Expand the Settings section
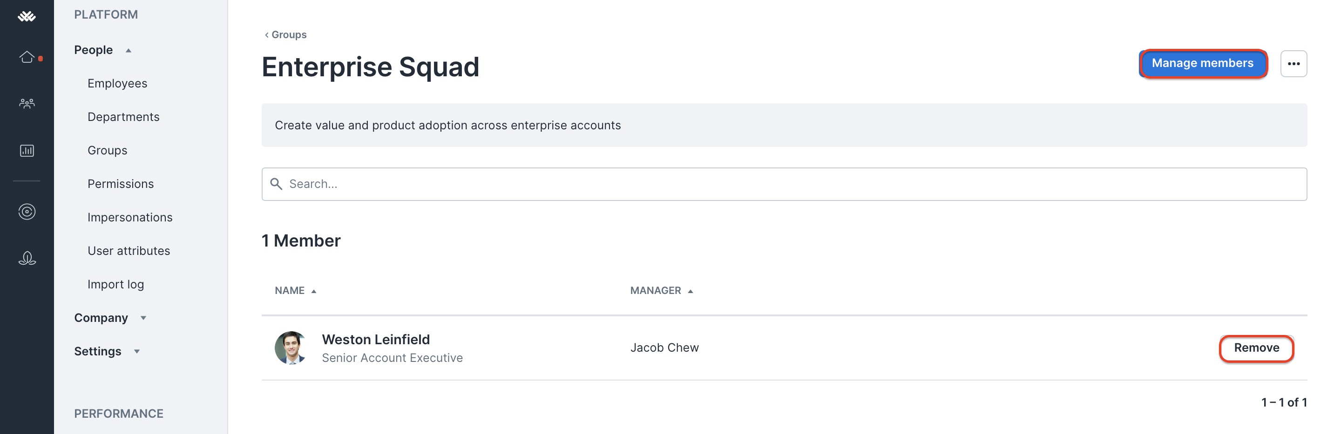 [107, 351]
